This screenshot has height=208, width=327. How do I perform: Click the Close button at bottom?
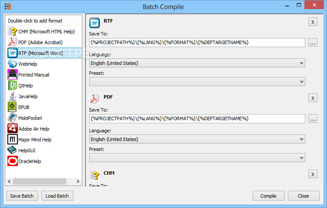[304, 196]
